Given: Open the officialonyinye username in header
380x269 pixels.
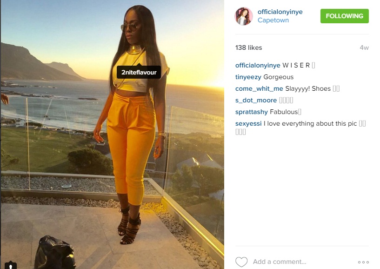Looking at the screenshot, I should [280, 12].
